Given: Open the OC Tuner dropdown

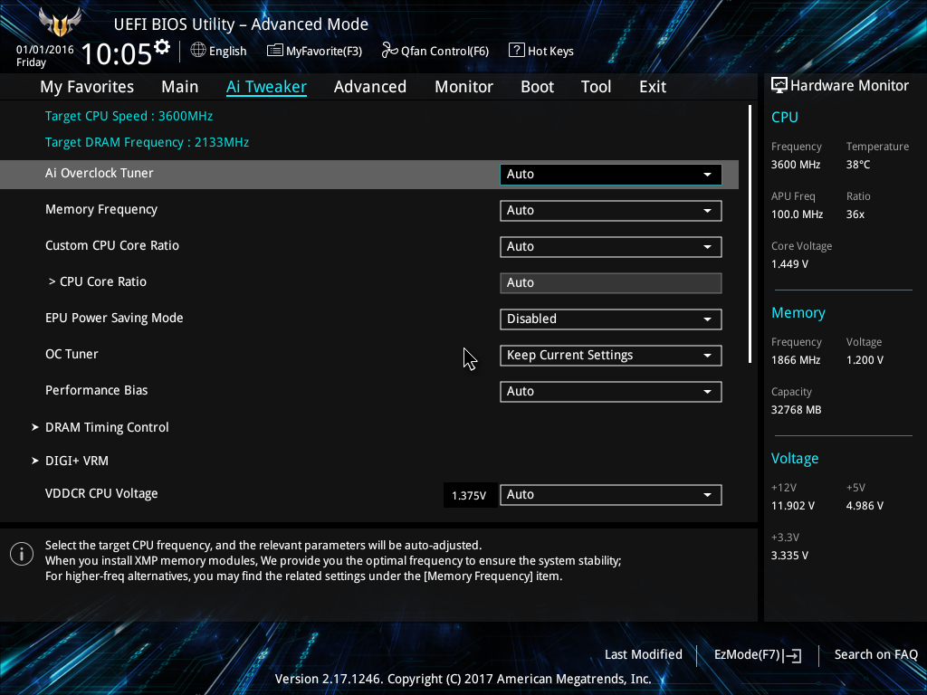Looking at the screenshot, I should pyautogui.click(x=611, y=355).
